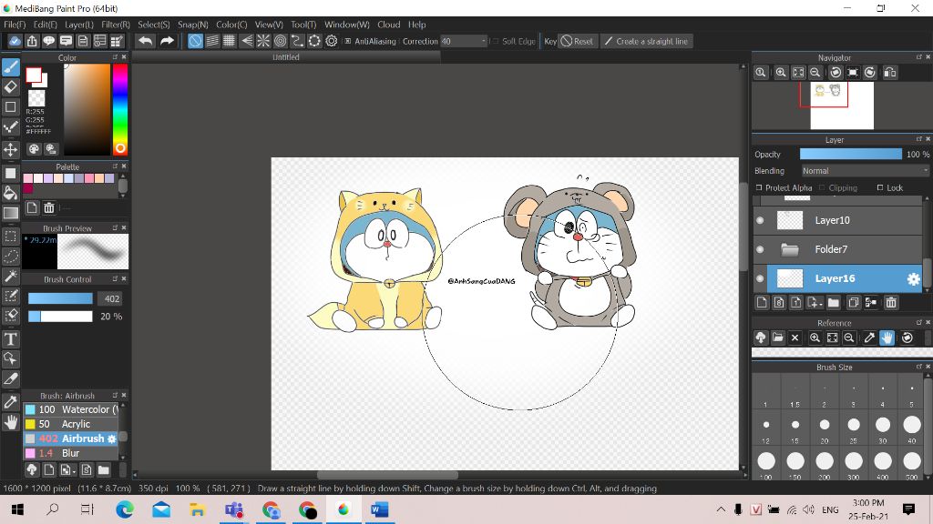Click the Redo arrow button

[168, 41]
